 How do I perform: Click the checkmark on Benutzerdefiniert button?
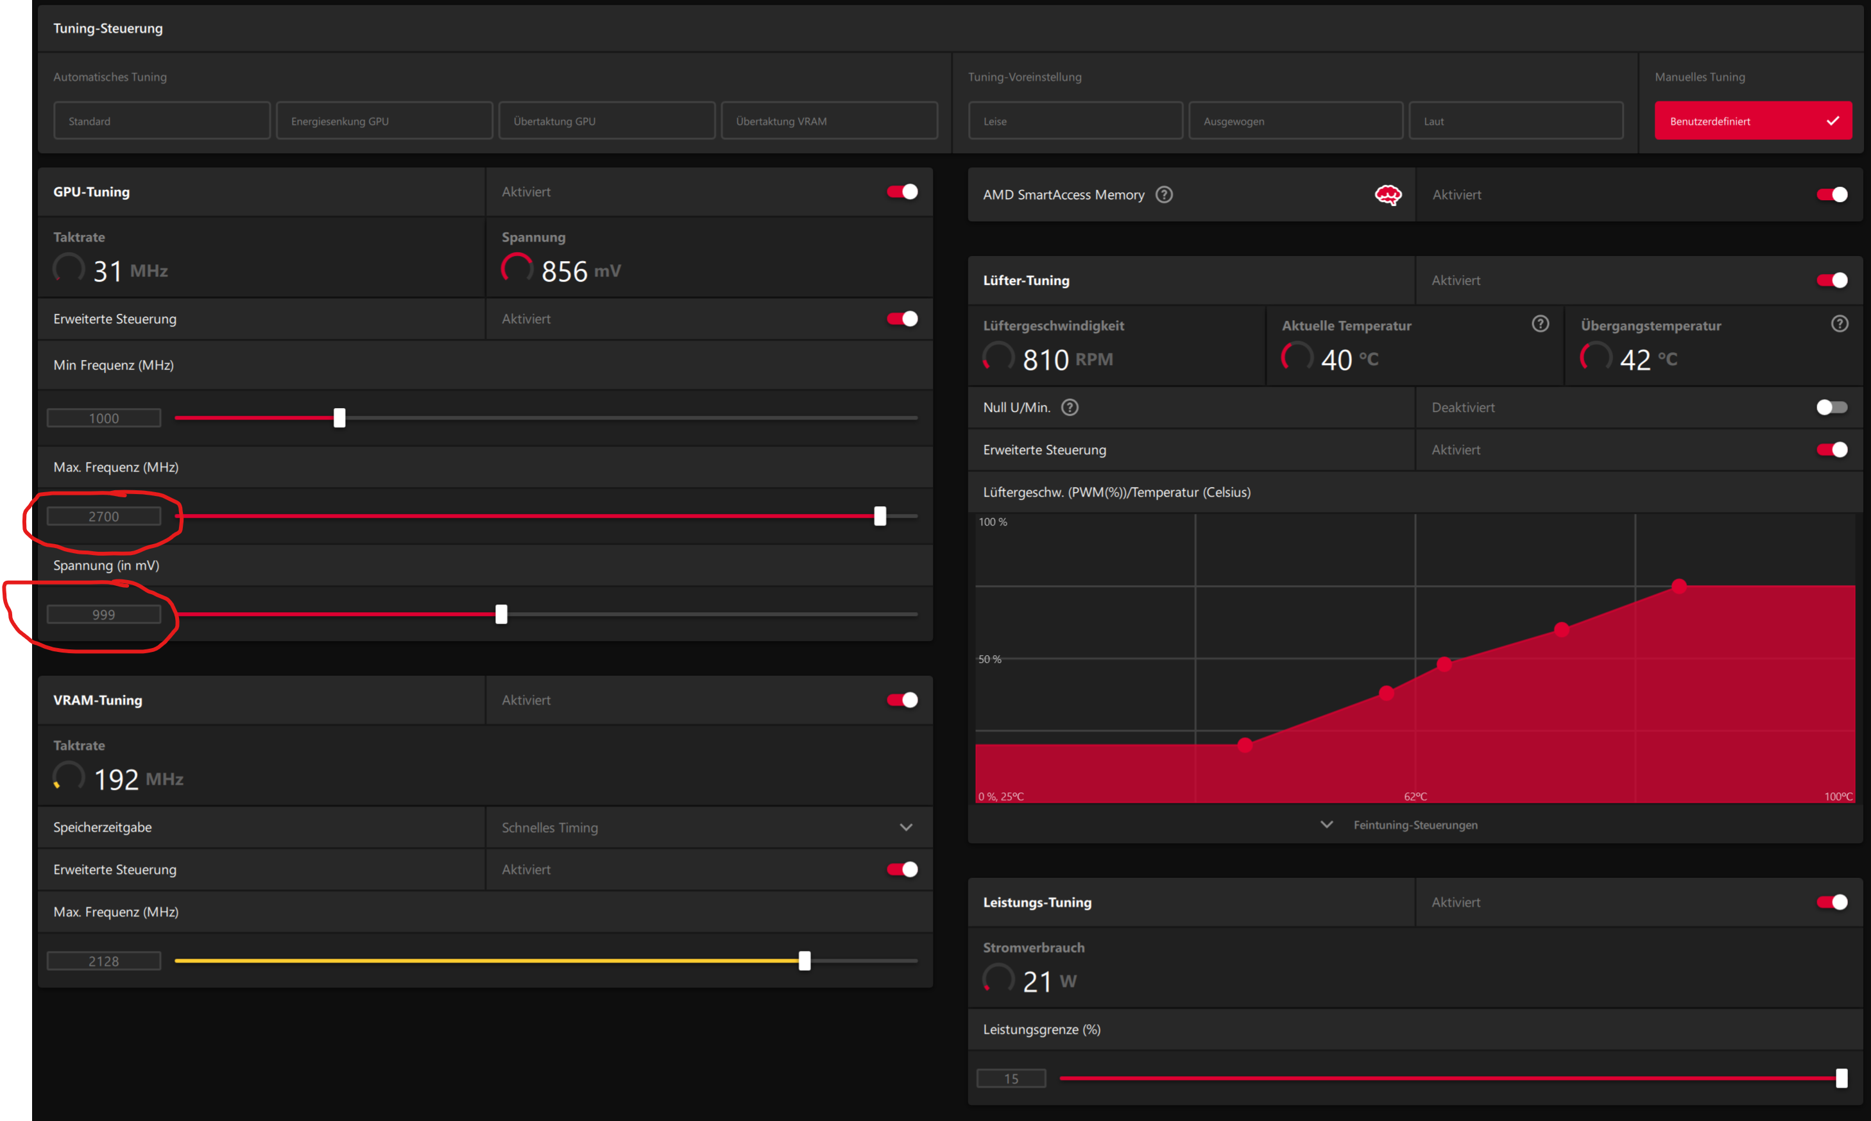click(x=1833, y=121)
